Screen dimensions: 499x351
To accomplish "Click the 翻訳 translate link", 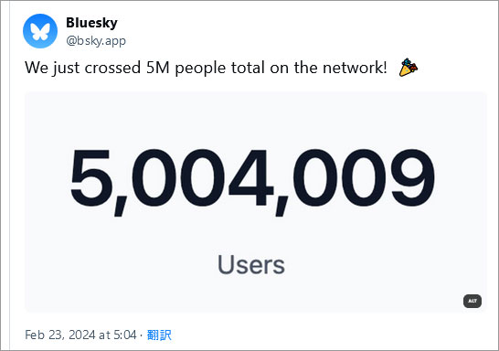I will [159, 335].
